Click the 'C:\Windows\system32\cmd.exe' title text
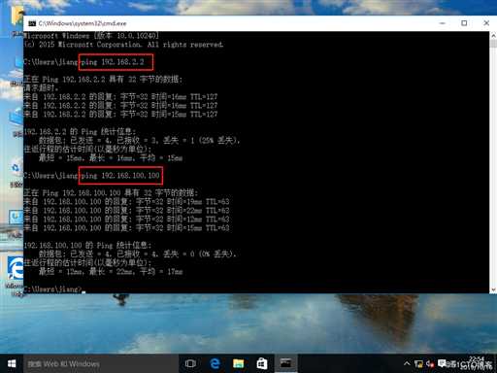 click(83, 23)
